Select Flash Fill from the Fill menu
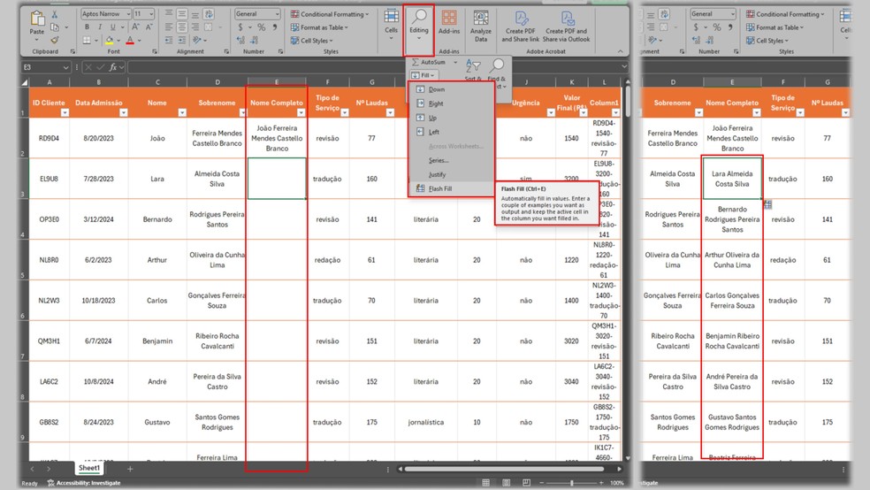The width and height of the screenshot is (870, 490). [x=440, y=188]
